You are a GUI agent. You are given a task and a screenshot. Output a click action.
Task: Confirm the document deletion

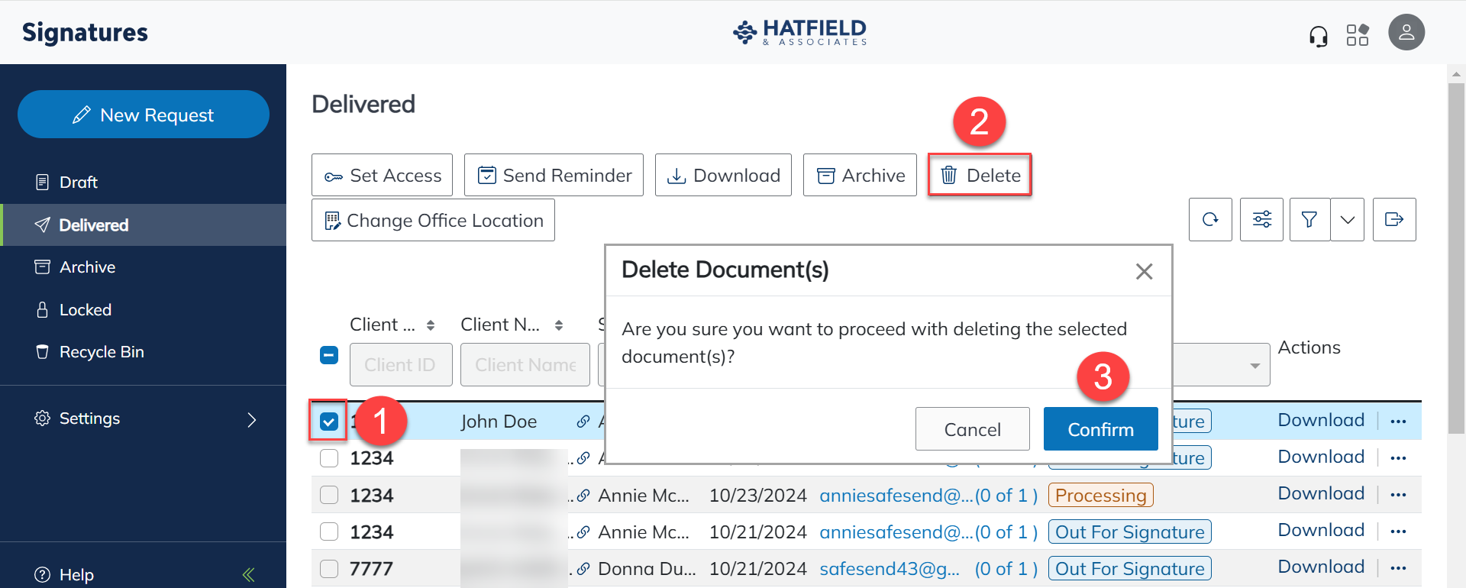1100,429
